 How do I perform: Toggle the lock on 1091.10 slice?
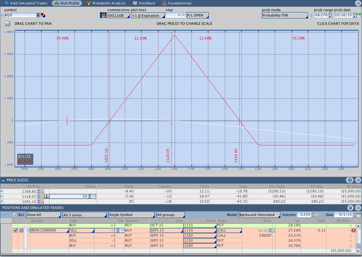click(x=43, y=202)
